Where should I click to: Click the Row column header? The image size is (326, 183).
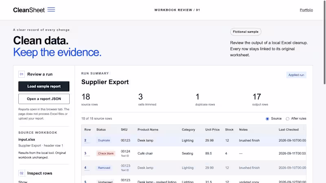pos(88,129)
